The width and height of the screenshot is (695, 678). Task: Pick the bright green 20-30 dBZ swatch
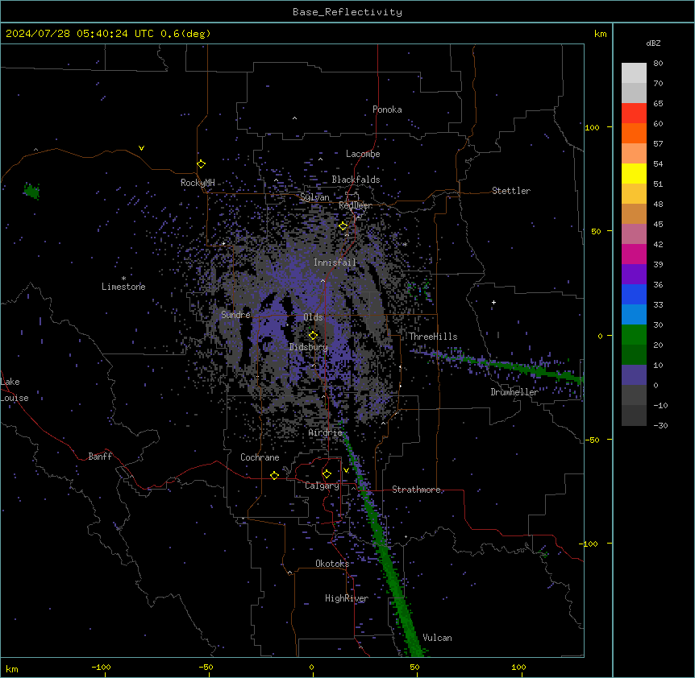[634, 335]
